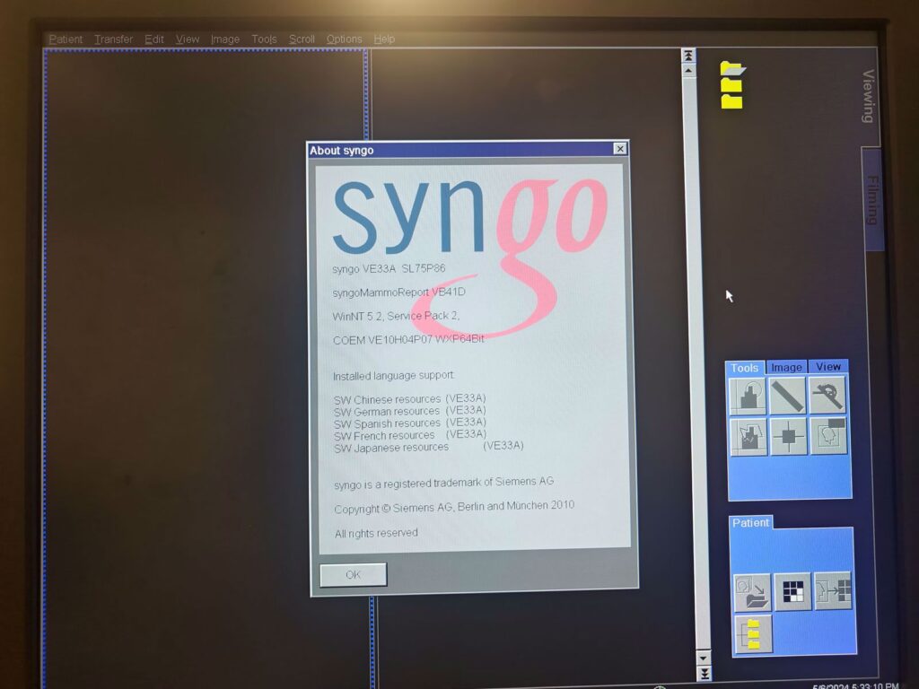
Task: Open the Options menu
Action: (x=344, y=39)
